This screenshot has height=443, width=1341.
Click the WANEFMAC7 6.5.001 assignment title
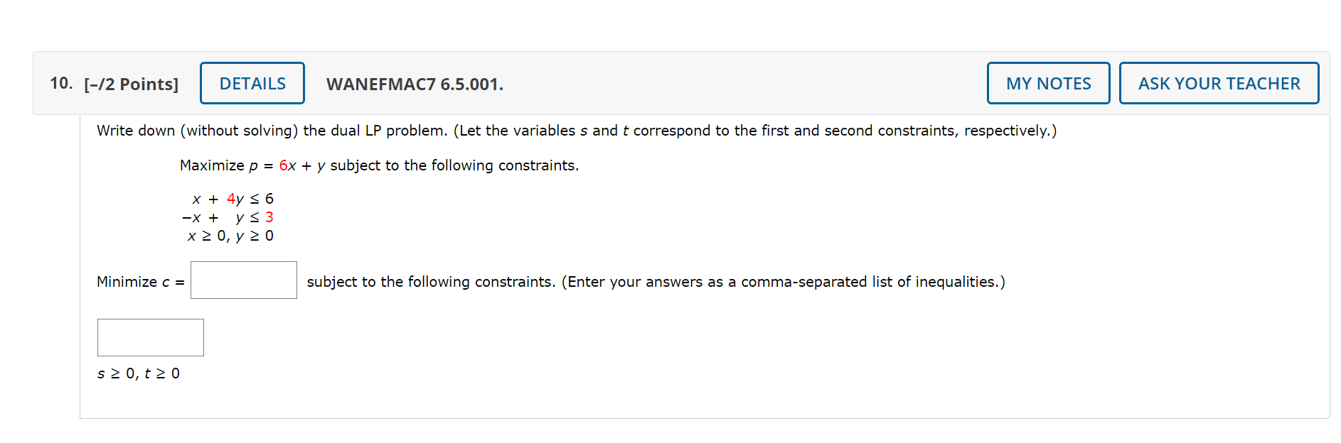tap(414, 84)
